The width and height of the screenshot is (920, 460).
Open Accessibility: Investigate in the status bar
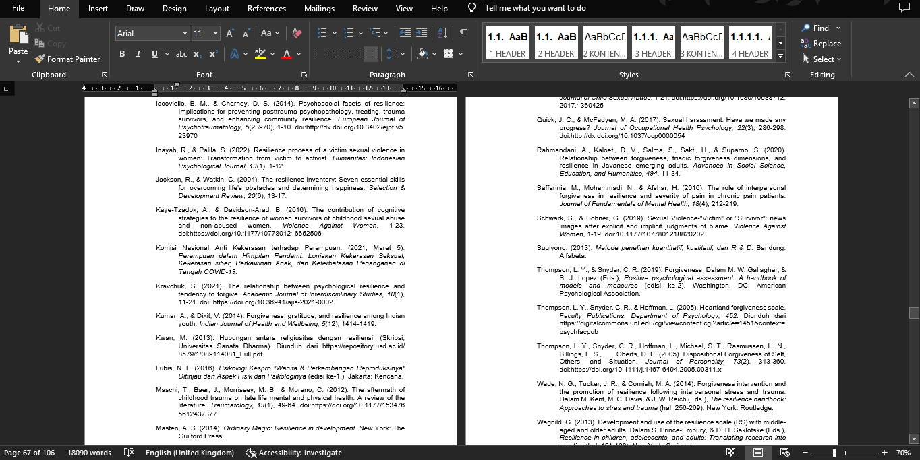pos(293,453)
